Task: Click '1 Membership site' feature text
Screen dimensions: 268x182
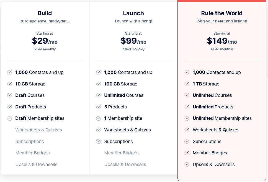Action: coord(123,118)
